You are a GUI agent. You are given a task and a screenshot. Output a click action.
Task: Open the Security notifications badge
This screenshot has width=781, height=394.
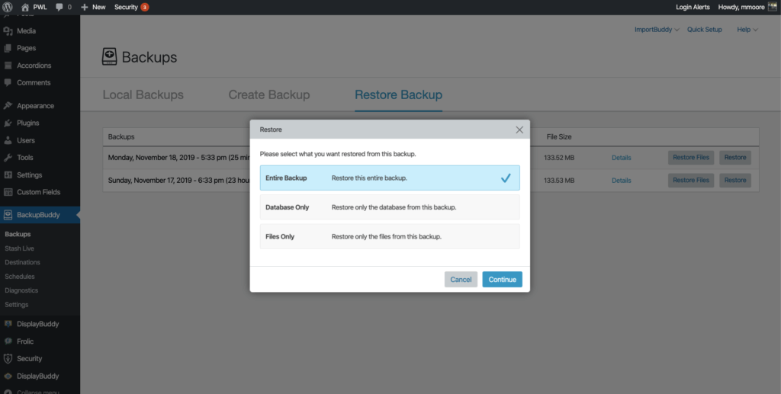(144, 8)
